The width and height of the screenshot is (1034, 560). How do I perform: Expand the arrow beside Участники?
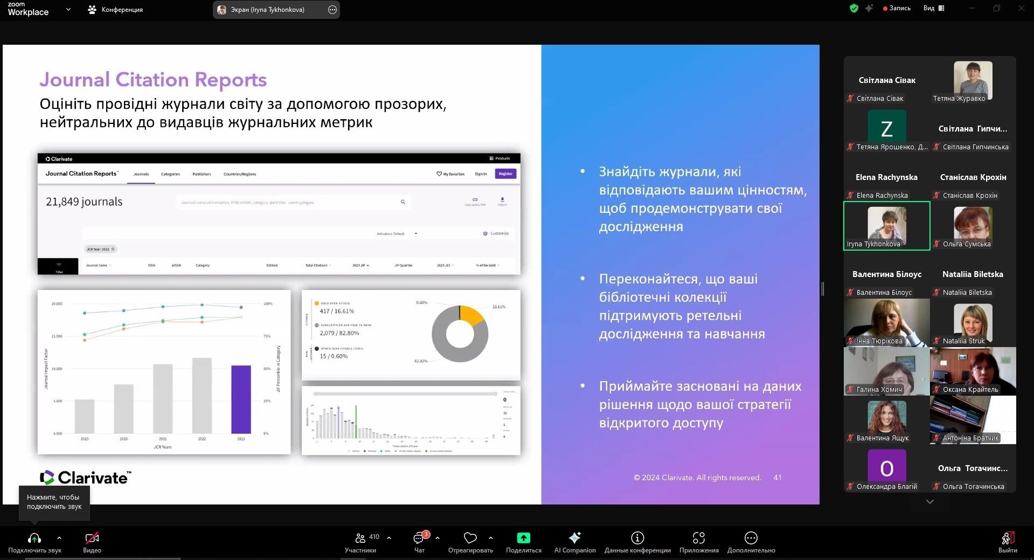coord(389,538)
